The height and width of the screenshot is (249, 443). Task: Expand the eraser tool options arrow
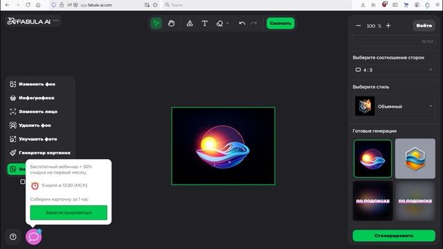pyautogui.click(x=228, y=24)
